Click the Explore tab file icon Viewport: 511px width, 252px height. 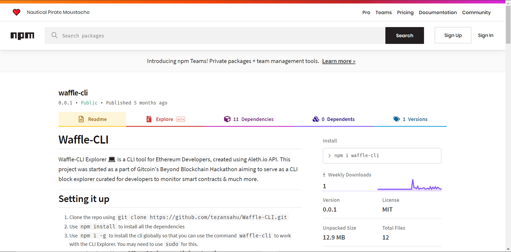[x=149, y=119]
